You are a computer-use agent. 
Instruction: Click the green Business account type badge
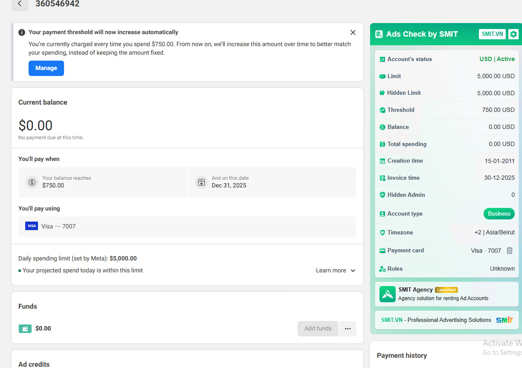point(499,214)
